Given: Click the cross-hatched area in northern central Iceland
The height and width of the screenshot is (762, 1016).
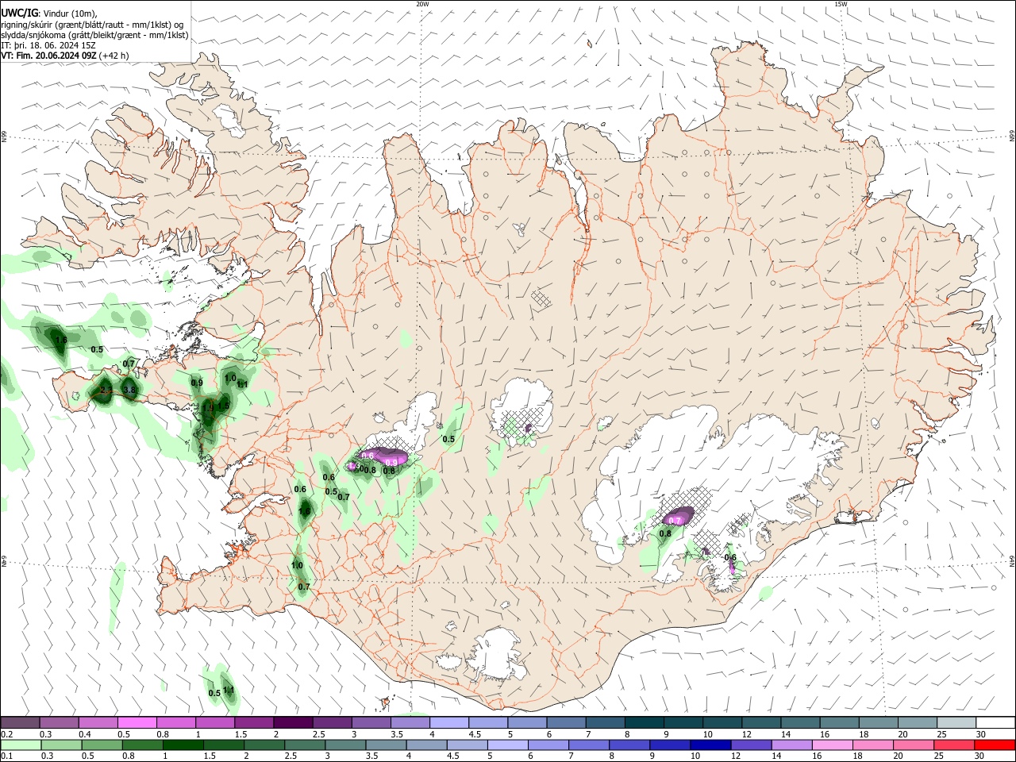Looking at the screenshot, I should click(541, 298).
